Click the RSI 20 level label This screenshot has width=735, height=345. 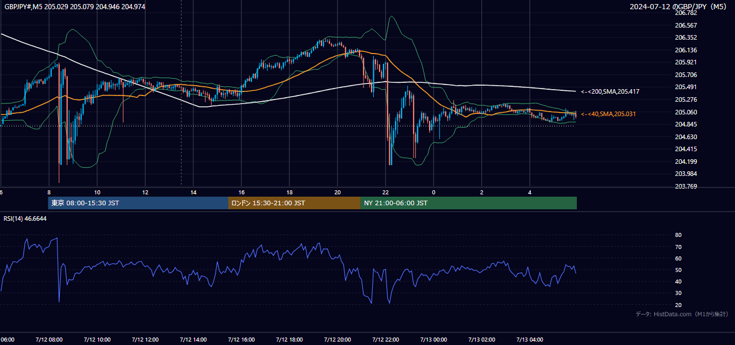pos(678,305)
